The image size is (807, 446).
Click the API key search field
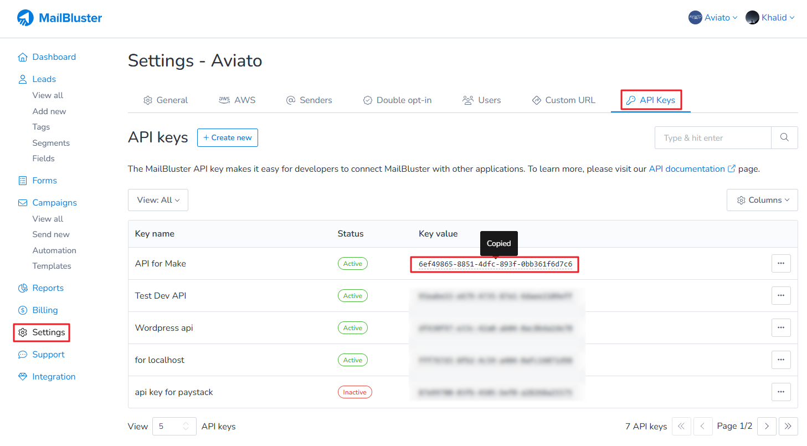(713, 138)
